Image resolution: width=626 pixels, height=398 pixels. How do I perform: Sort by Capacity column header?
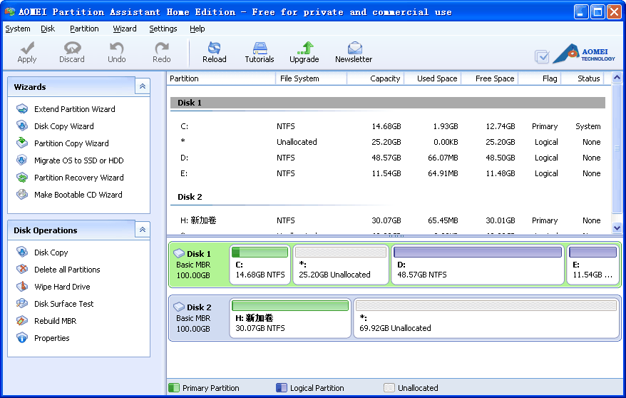[375, 78]
